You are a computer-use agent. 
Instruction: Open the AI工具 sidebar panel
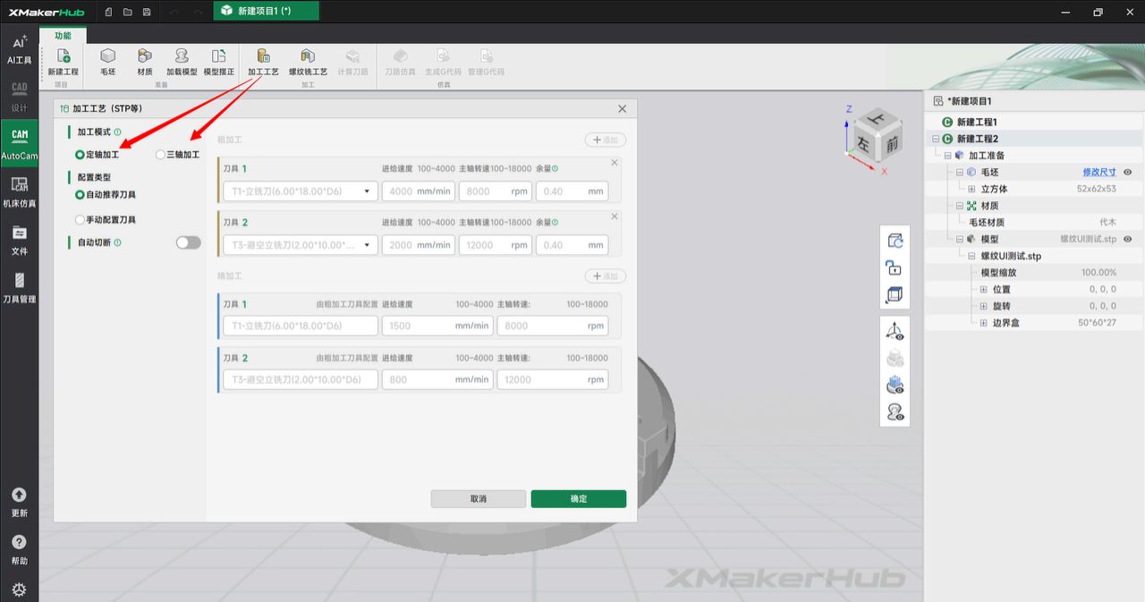tap(19, 50)
